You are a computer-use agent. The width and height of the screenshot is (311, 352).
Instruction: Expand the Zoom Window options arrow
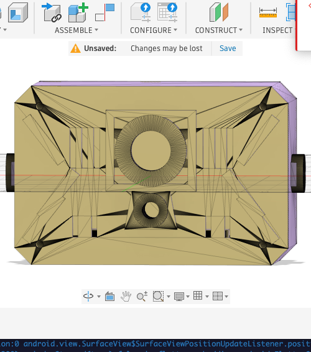coord(169,297)
